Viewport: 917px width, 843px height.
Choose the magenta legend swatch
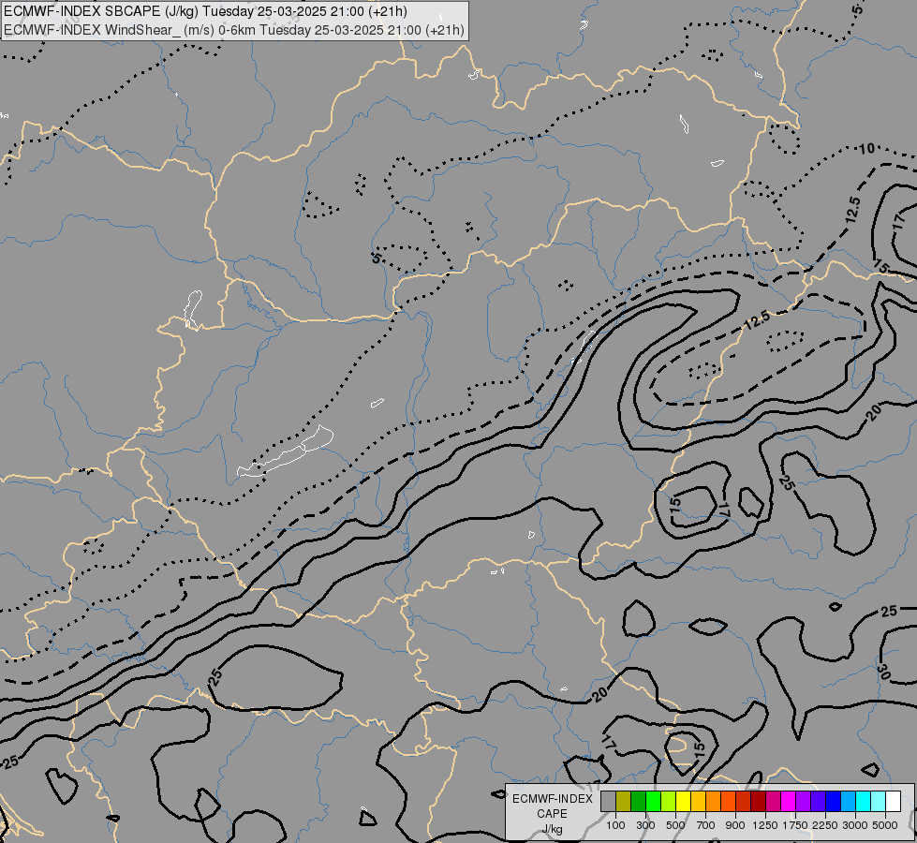click(x=789, y=801)
